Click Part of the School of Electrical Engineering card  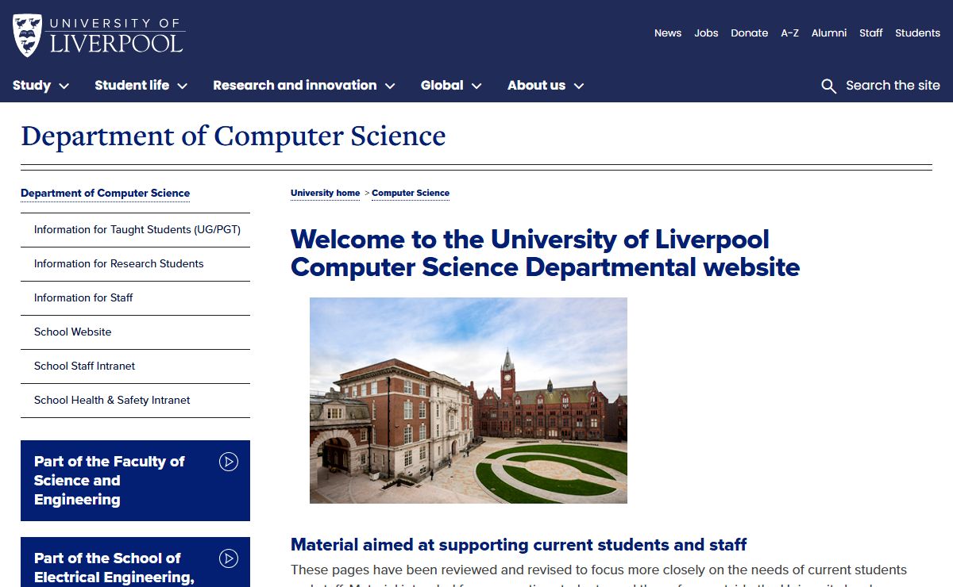[135, 562]
